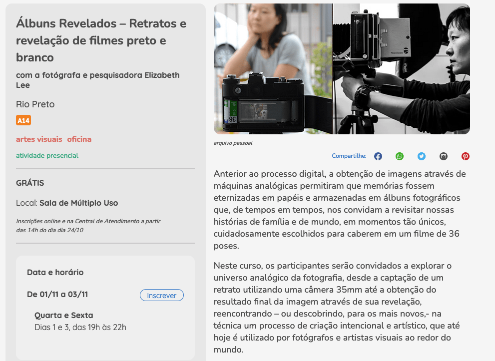Select the Rio Preto unit name
Screen dimensions: 495x361
pos(35,104)
